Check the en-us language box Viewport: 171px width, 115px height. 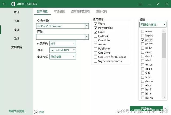[143, 65]
